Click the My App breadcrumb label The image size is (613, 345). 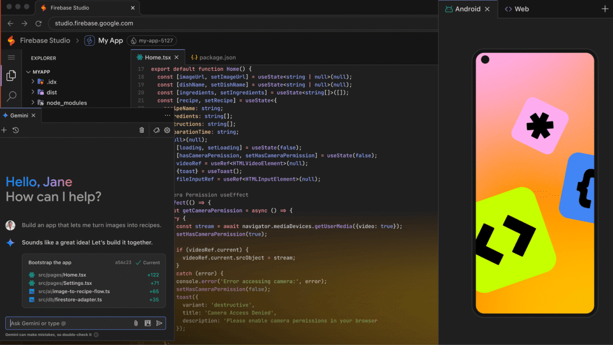(111, 40)
